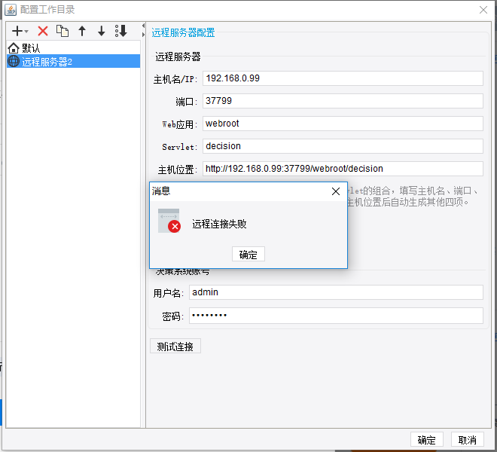Click the Java icon in the title bar
The image size is (497, 452).
tap(11, 10)
